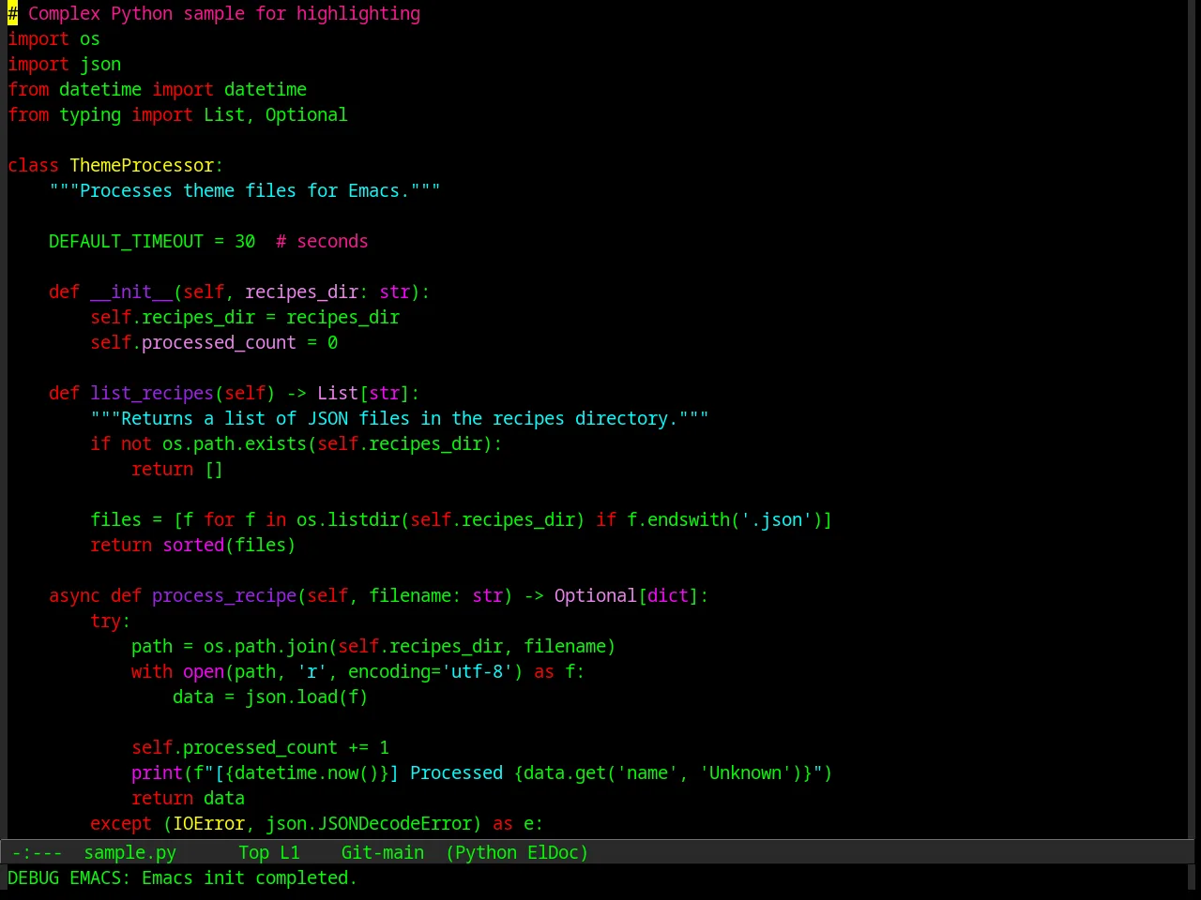Click the 'print' function call
The width and height of the screenshot is (1201, 900).
tap(157, 772)
